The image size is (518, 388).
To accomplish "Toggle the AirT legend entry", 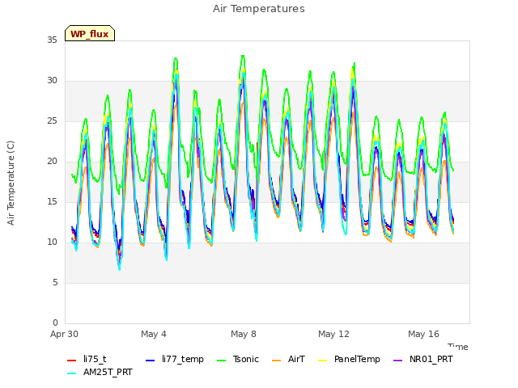I will (x=288, y=359).
